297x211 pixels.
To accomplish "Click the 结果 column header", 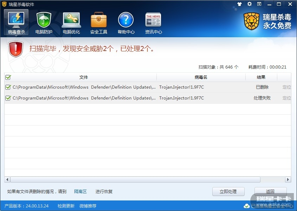I will tap(261, 77).
